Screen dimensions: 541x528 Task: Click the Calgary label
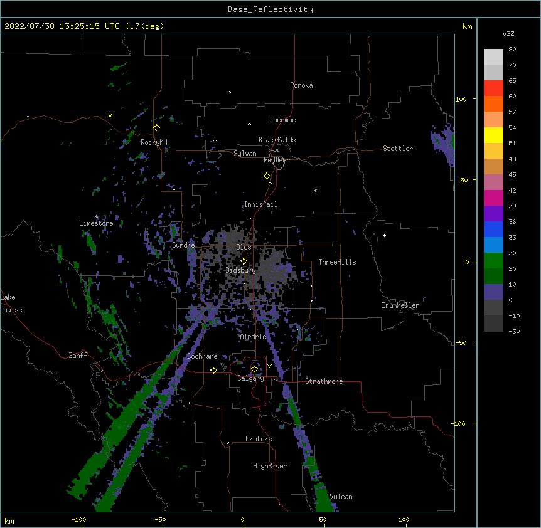(x=250, y=378)
